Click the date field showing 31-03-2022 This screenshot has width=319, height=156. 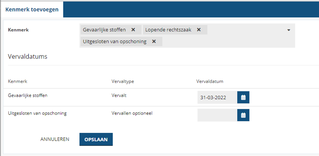(x=217, y=98)
